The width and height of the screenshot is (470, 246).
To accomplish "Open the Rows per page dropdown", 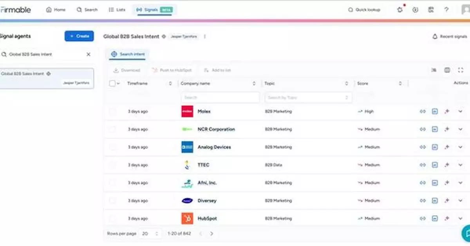I will (x=150, y=233).
